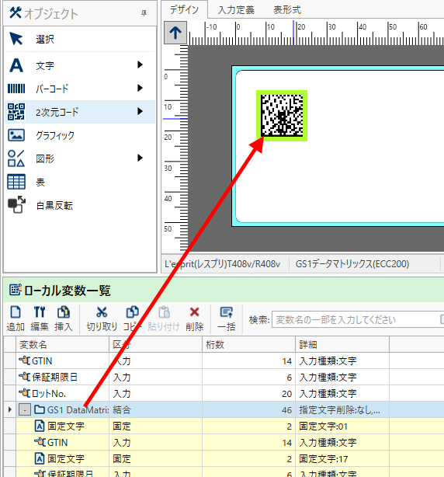Sort by the 桁数 column header
The height and width of the screenshot is (477, 444).
coord(248,344)
